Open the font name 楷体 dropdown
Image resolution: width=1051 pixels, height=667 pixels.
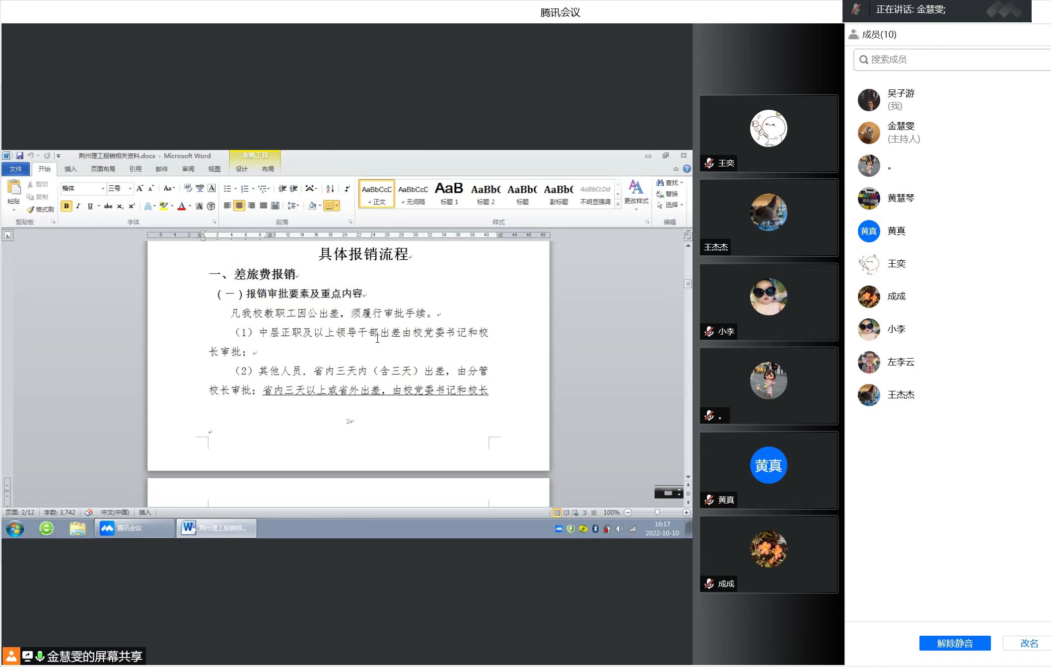[103, 189]
